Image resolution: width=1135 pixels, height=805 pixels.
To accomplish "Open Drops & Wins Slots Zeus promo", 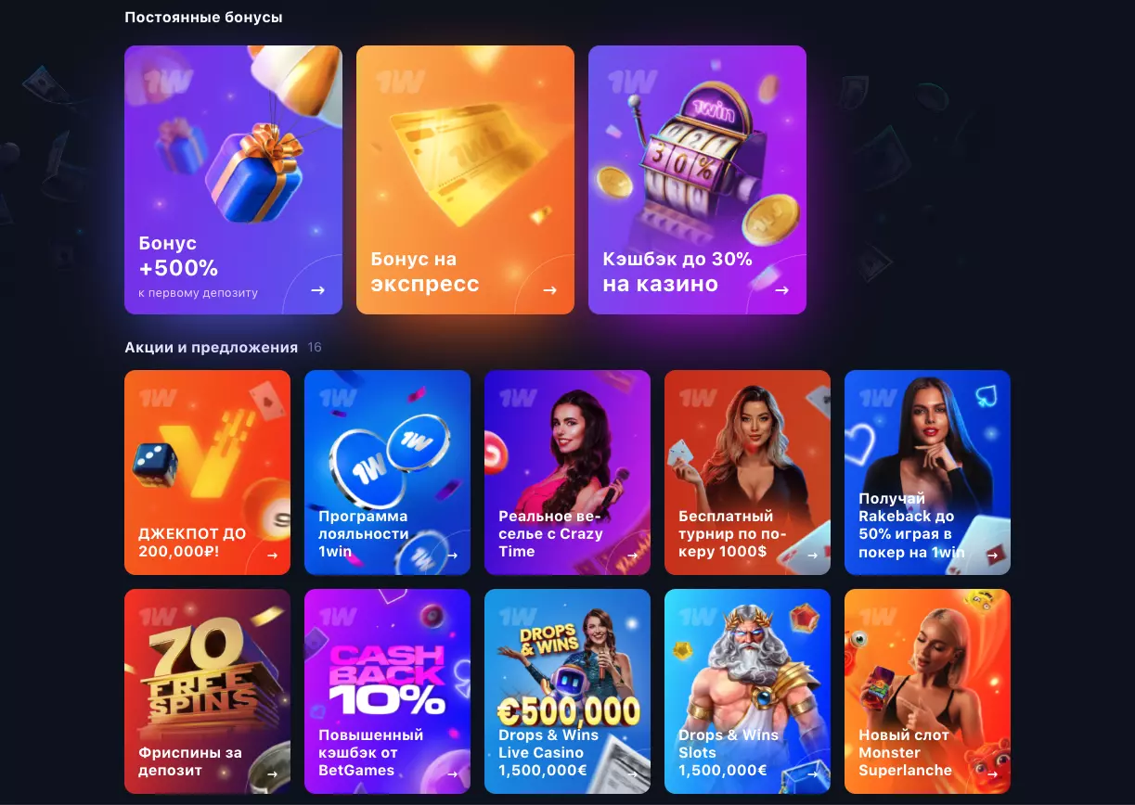I will tap(747, 691).
